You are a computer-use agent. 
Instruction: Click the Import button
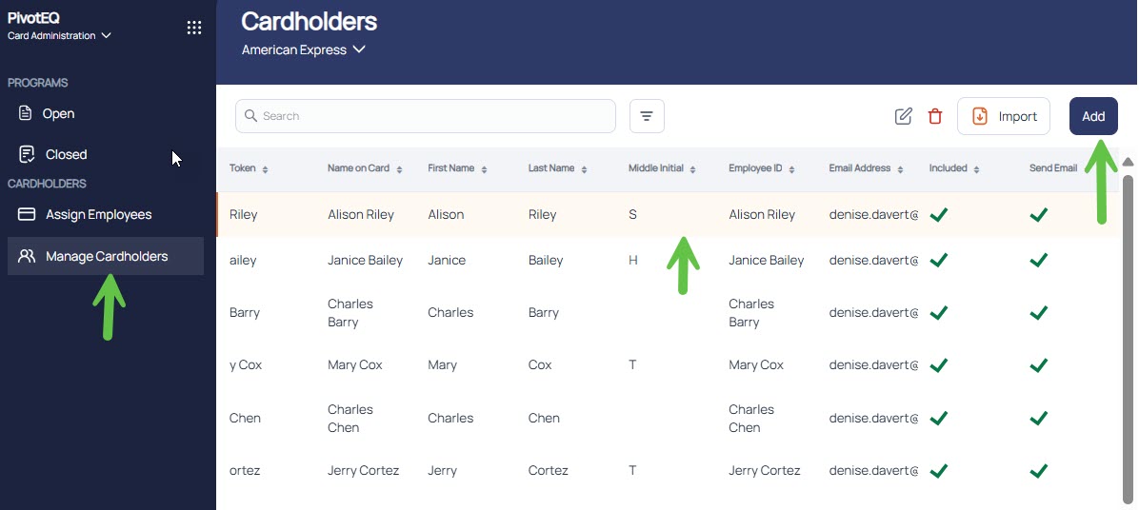1003,116
